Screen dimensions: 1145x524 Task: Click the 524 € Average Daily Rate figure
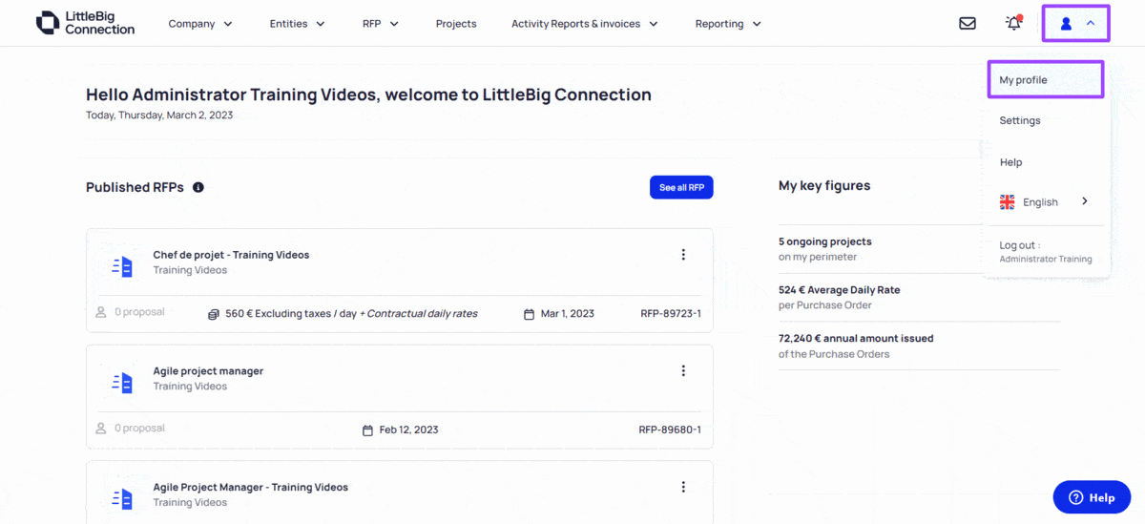840,290
